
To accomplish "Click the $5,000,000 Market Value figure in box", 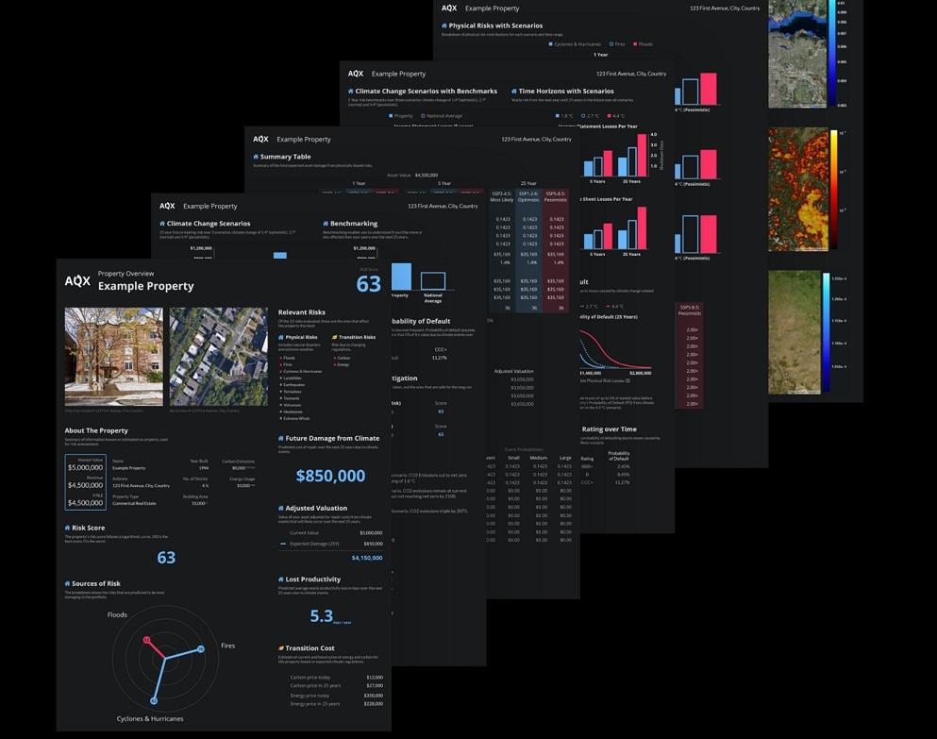I will click(85, 467).
